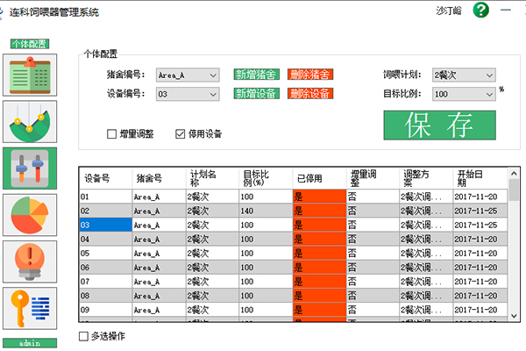
Task: Open the key permissions icon in sidebar
Action: coord(31,307)
